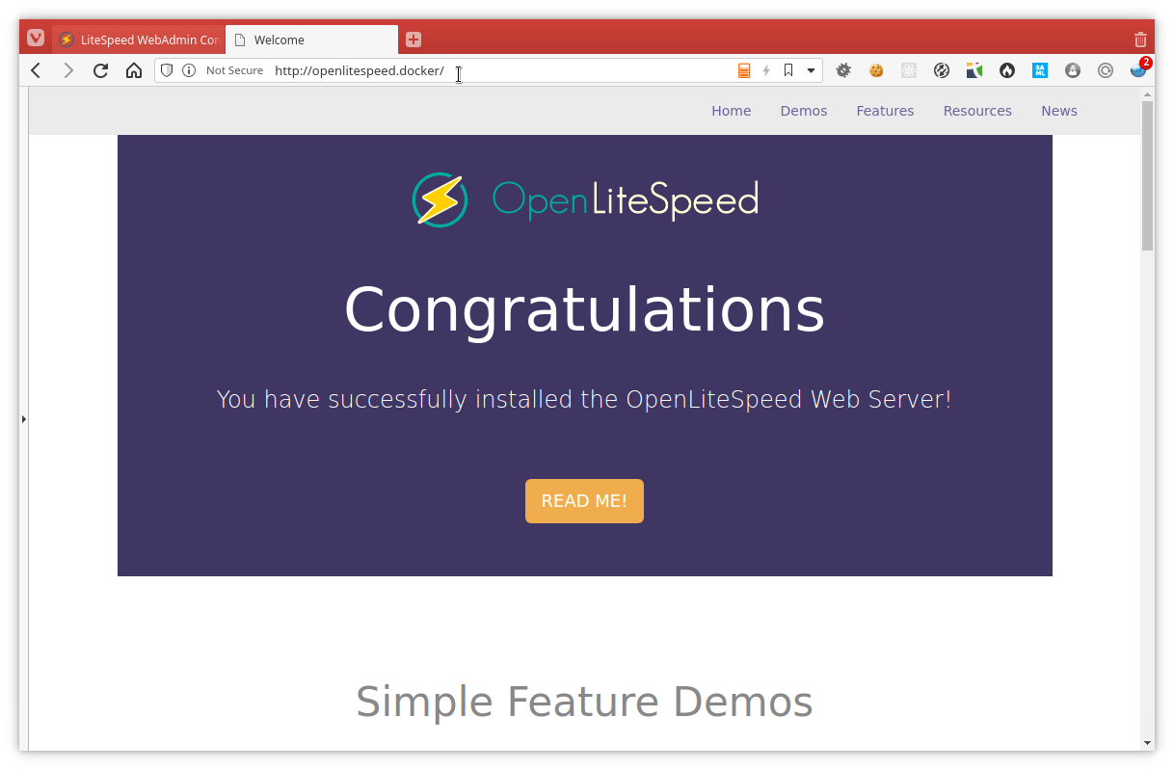Open the cookie manager extension
The height and width of the screenshot is (770, 1174).
coord(876,69)
